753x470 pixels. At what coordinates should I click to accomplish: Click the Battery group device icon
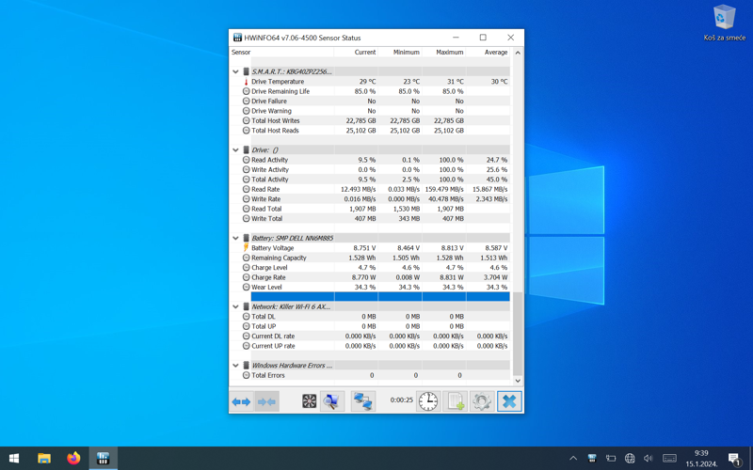[x=247, y=238]
